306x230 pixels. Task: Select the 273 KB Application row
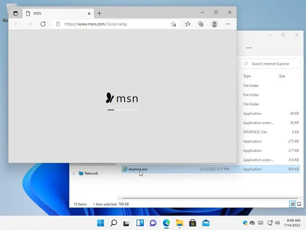click(x=270, y=141)
